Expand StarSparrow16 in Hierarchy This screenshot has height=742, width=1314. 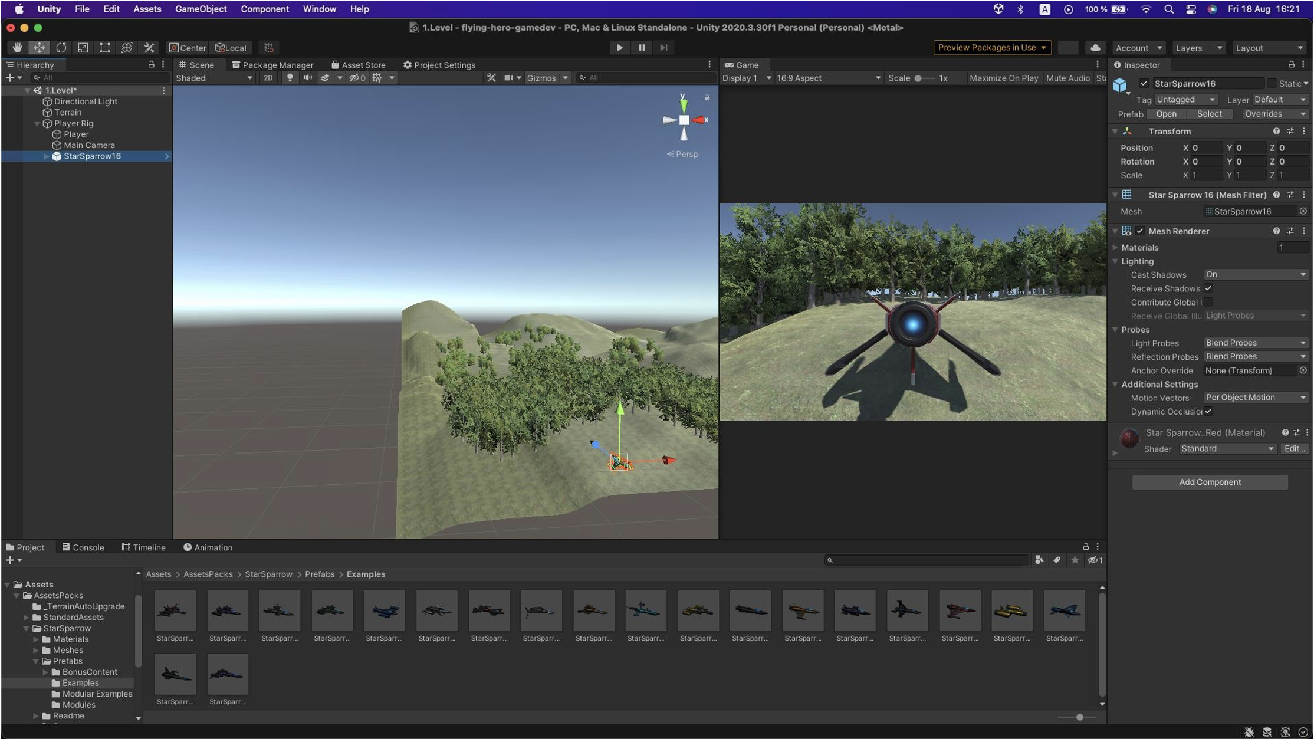point(47,156)
